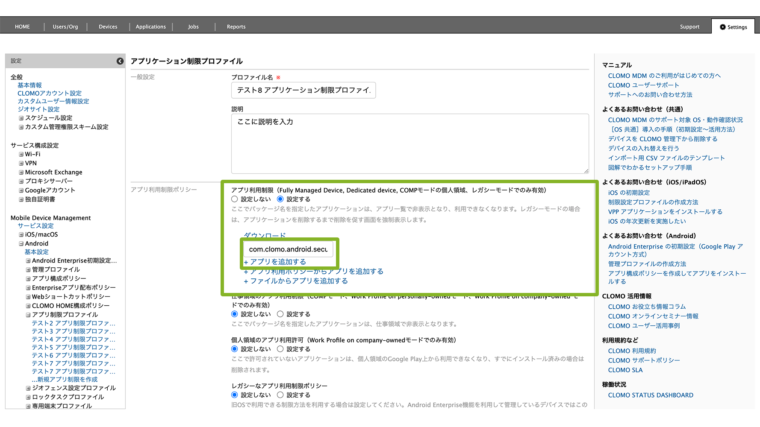760x427 pixels.
Task: Open Settings via the gear icon
Action: [x=722, y=27]
